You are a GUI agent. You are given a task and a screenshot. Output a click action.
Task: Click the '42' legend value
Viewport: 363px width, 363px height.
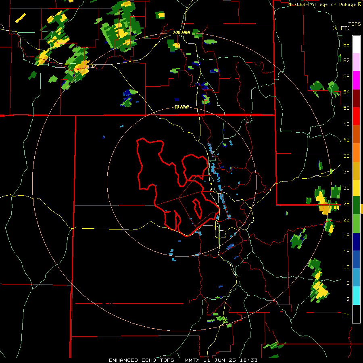[x=346, y=140]
